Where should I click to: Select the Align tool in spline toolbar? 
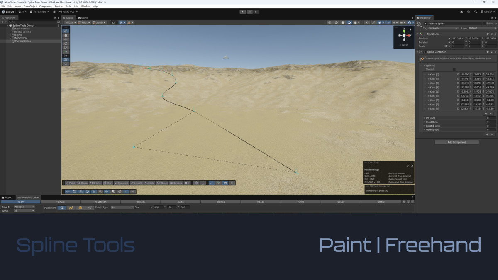[x=108, y=183]
